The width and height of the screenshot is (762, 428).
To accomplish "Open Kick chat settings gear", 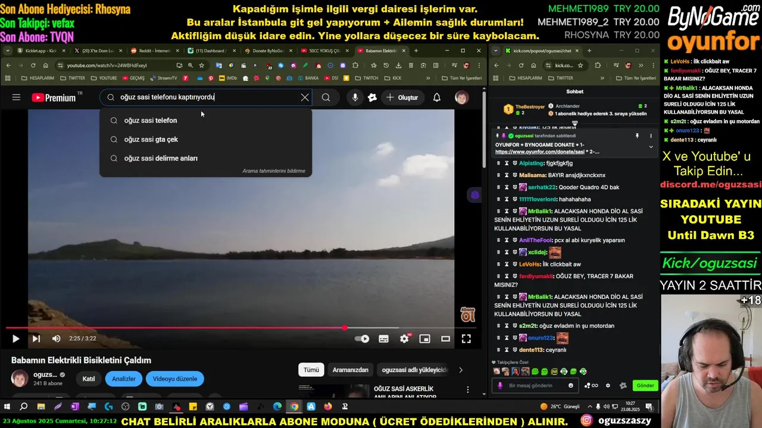I will tap(608, 385).
